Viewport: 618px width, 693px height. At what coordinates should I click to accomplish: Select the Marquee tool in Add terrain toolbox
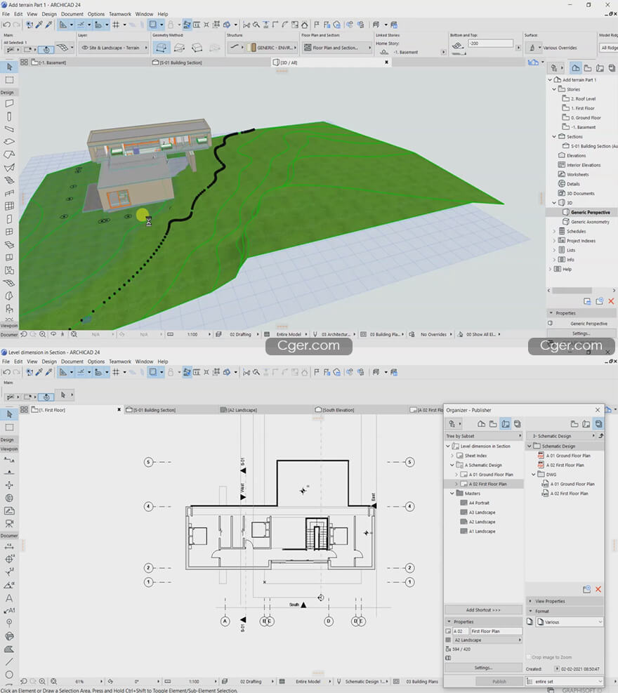click(9, 80)
